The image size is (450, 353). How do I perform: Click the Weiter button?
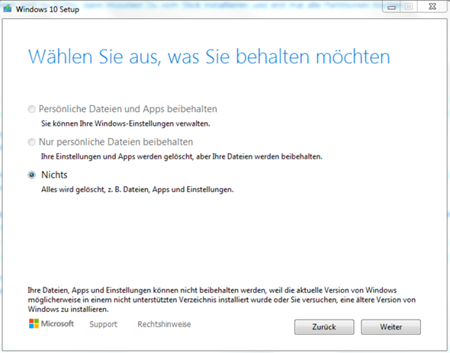(x=391, y=327)
